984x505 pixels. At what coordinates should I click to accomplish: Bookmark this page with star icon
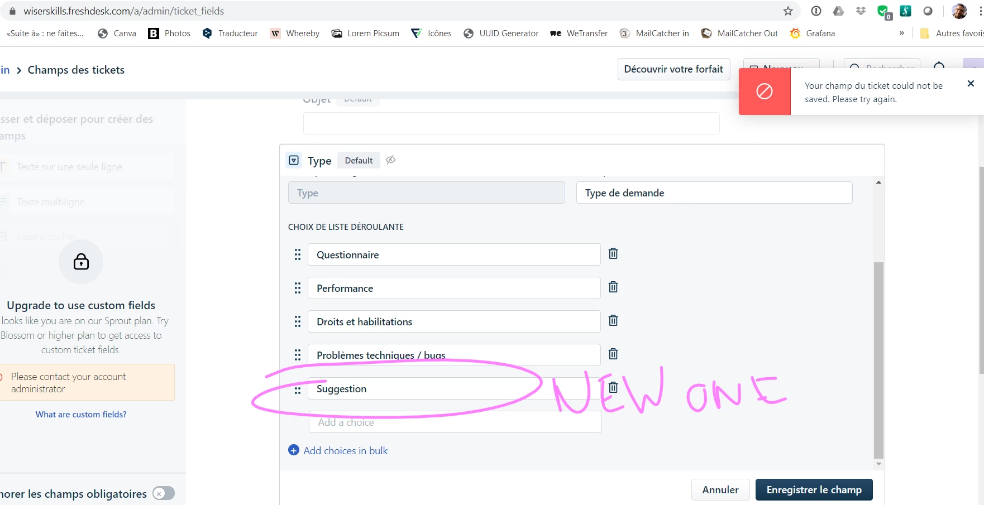[x=788, y=11]
